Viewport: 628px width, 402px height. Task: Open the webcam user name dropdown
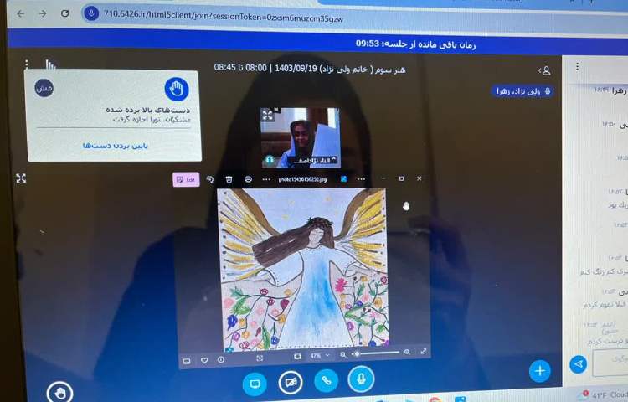313,160
